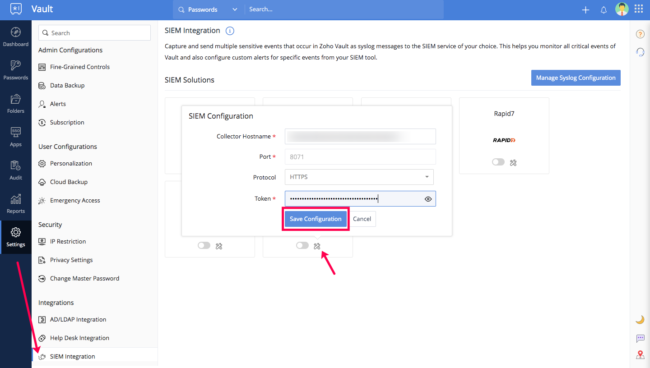
Task: Toggle the Rapid7 SIEM switch on
Action: click(498, 162)
